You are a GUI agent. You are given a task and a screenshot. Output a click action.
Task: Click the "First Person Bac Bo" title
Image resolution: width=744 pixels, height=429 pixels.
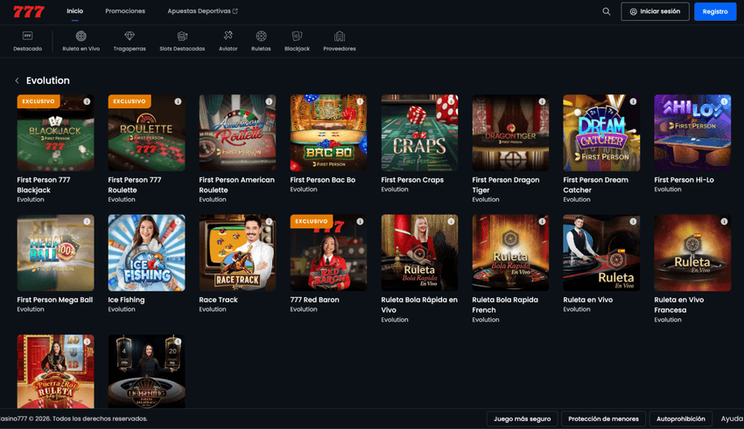click(323, 180)
